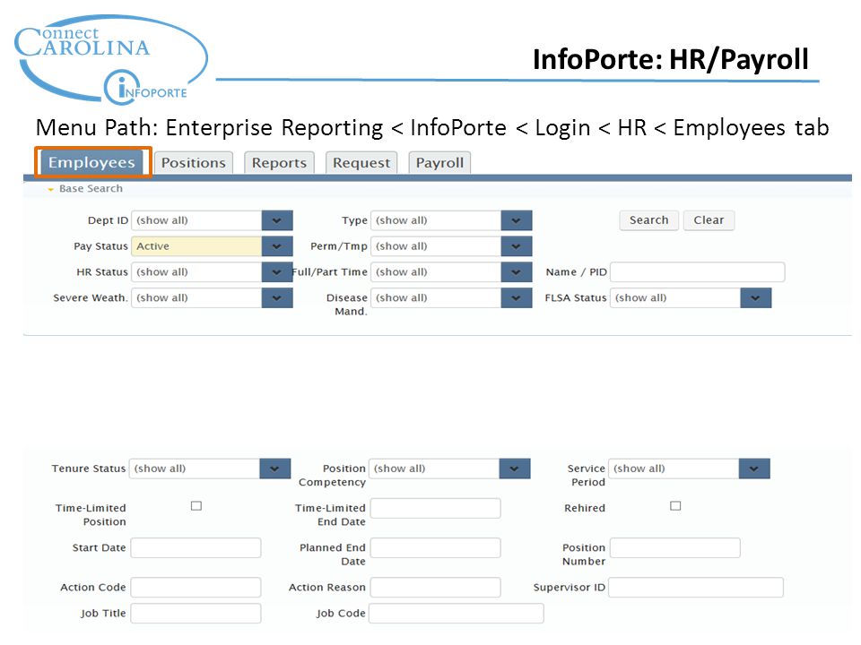Focus the Planned End Date field

point(436,548)
